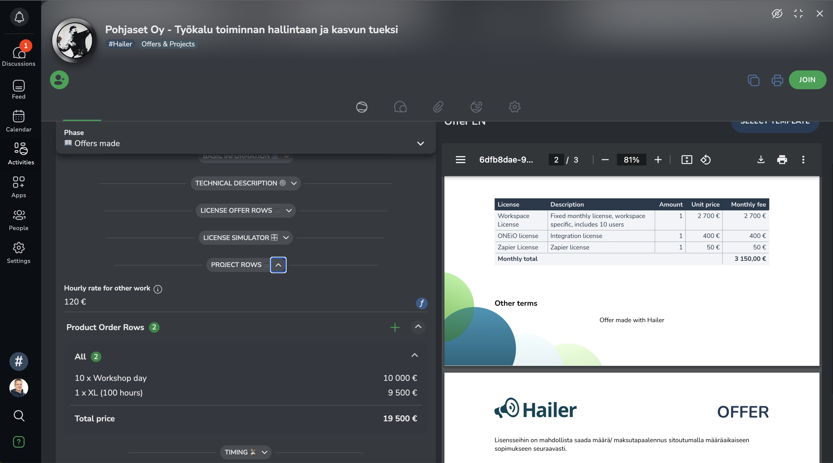Open the PDF more options menu
This screenshot has height=463, width=833.
803,160
